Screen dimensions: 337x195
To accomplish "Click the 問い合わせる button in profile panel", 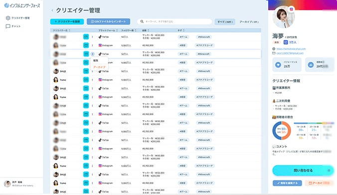I will coord(303,171).
